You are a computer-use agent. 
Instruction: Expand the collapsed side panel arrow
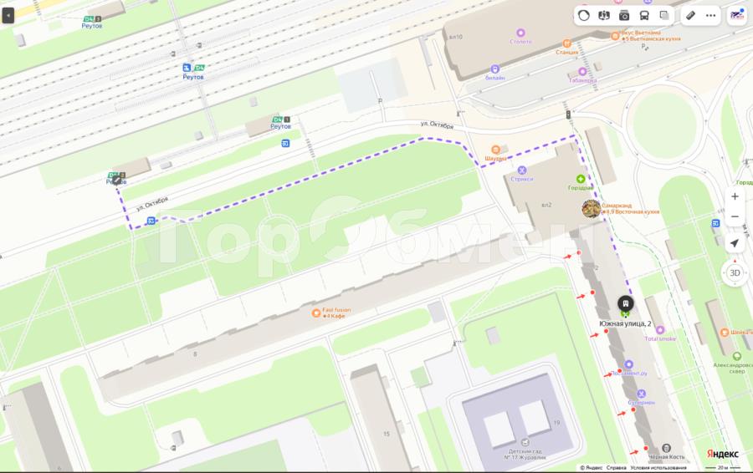point(8,16)
